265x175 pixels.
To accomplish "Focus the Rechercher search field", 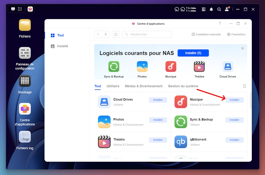I will coord(147,34).
